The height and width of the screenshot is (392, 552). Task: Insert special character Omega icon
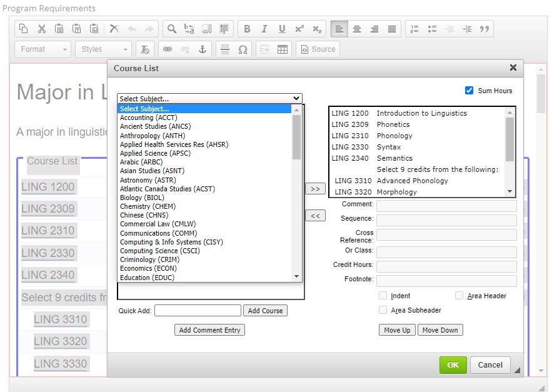[x=243, y=49]
